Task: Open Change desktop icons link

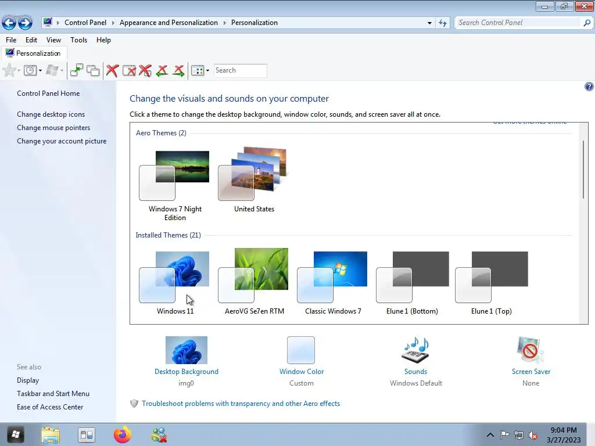Action: (51, 114)
